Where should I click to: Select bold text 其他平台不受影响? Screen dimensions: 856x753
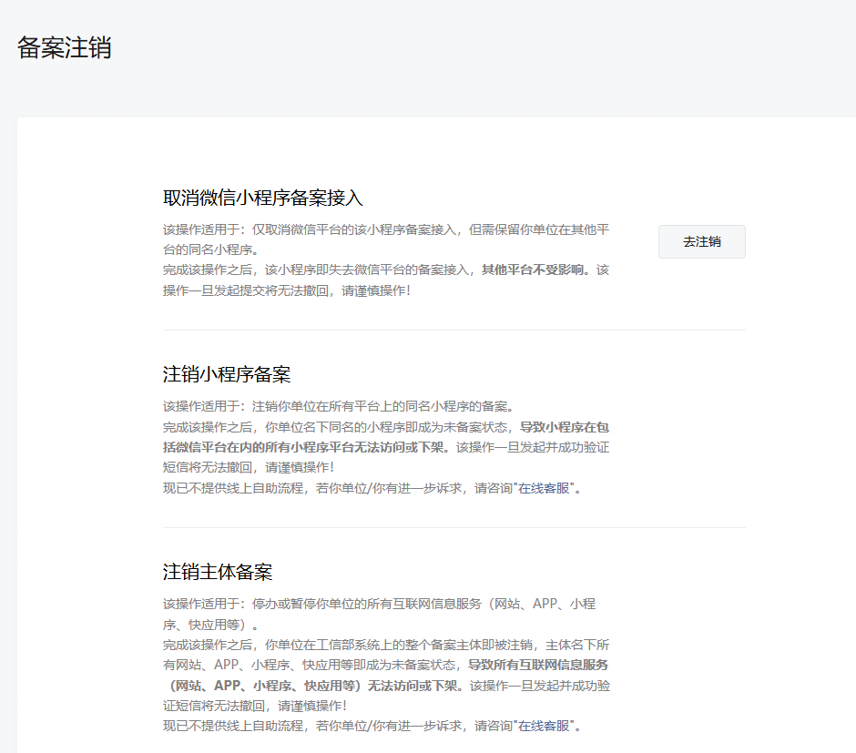[x=533, y=270]
